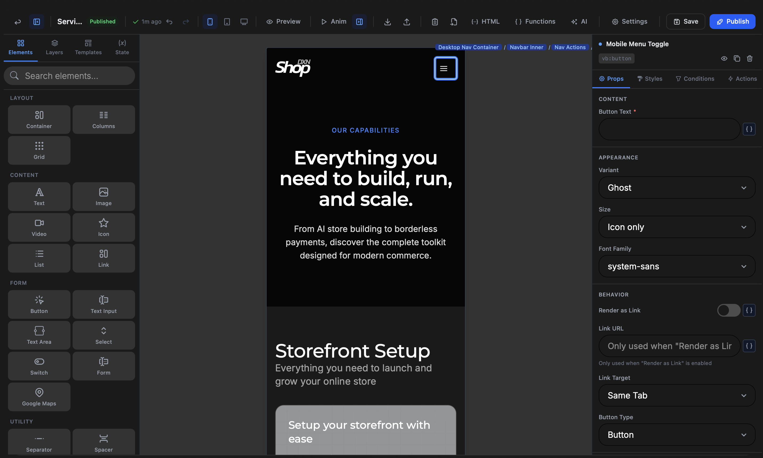763x458 pixels.
Task: Switch to the Templates tab
Action: [88, 48]
